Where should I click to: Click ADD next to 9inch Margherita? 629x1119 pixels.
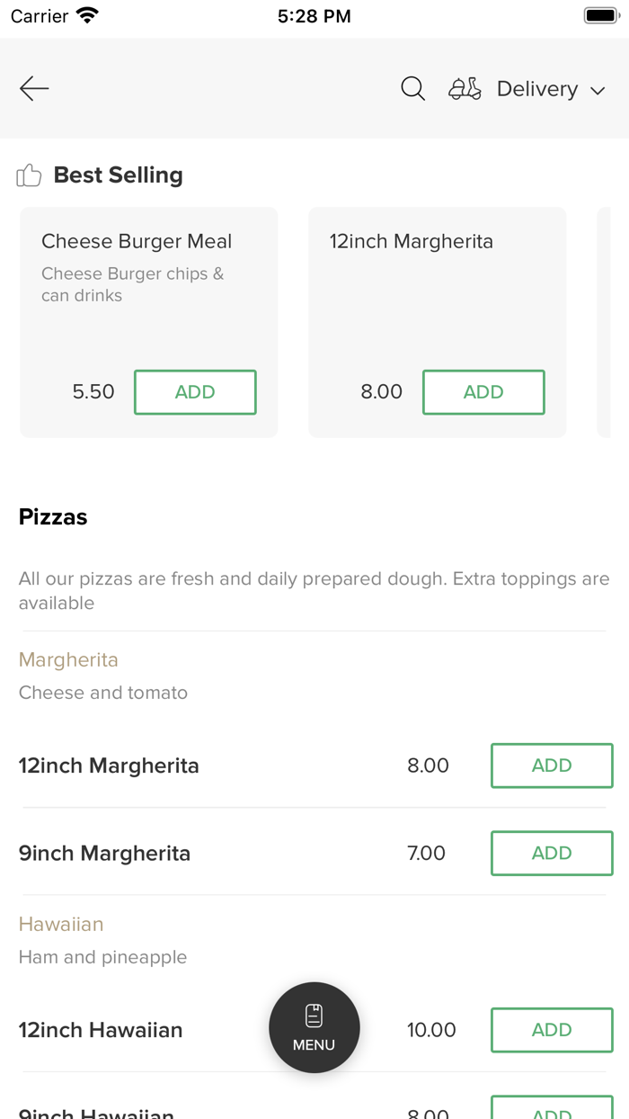pyautogui.click(x=552, y=853)
